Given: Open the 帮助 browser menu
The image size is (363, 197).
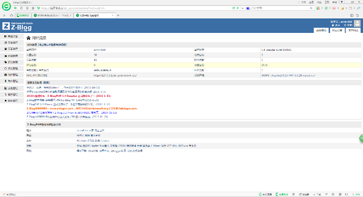Looking at the screenshot, I should click(x=334, y=2).
